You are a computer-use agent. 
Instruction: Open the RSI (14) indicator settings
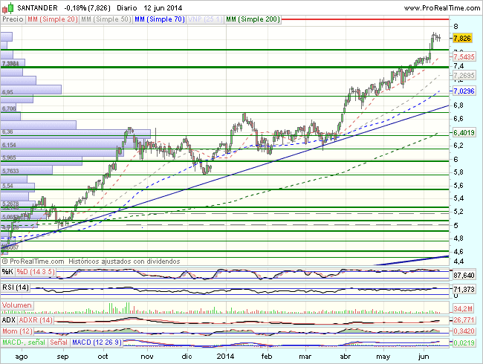click(16, 287)
